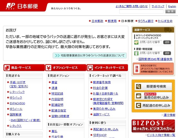Open the レターパック link
This screenshot has width=178, height=138.
pyautogui.click(x=17, y=92)
